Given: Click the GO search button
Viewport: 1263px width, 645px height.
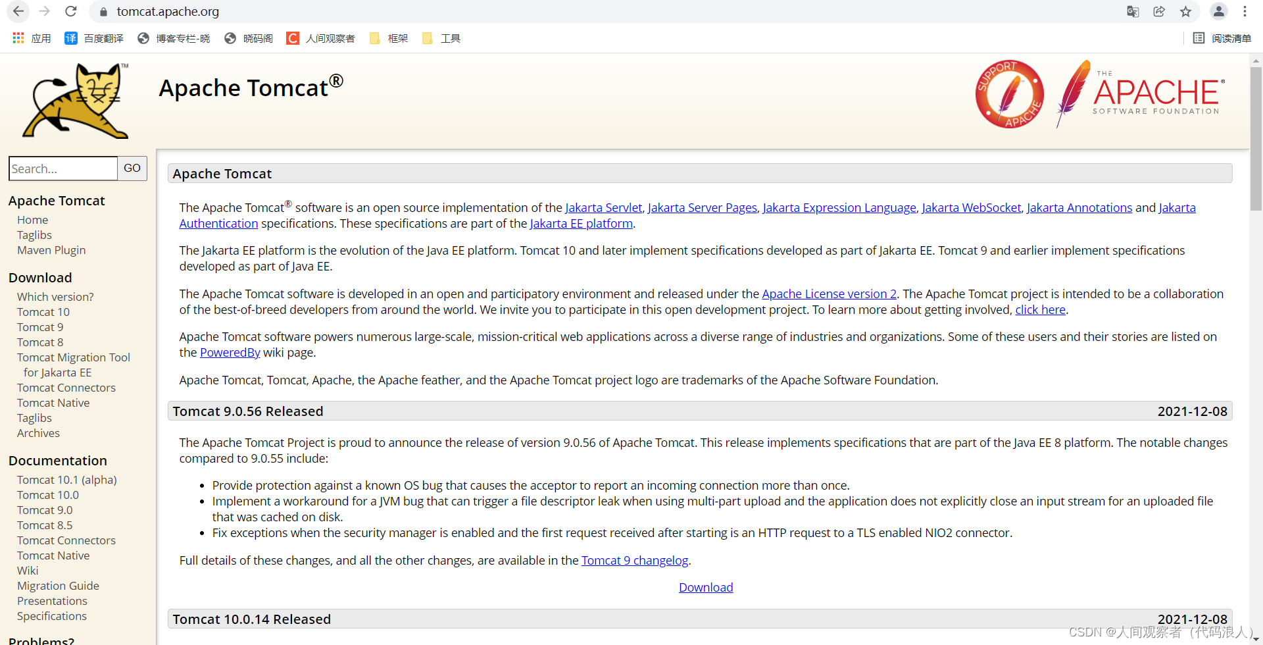Looking at the screenshot, I should click(132, 168).
